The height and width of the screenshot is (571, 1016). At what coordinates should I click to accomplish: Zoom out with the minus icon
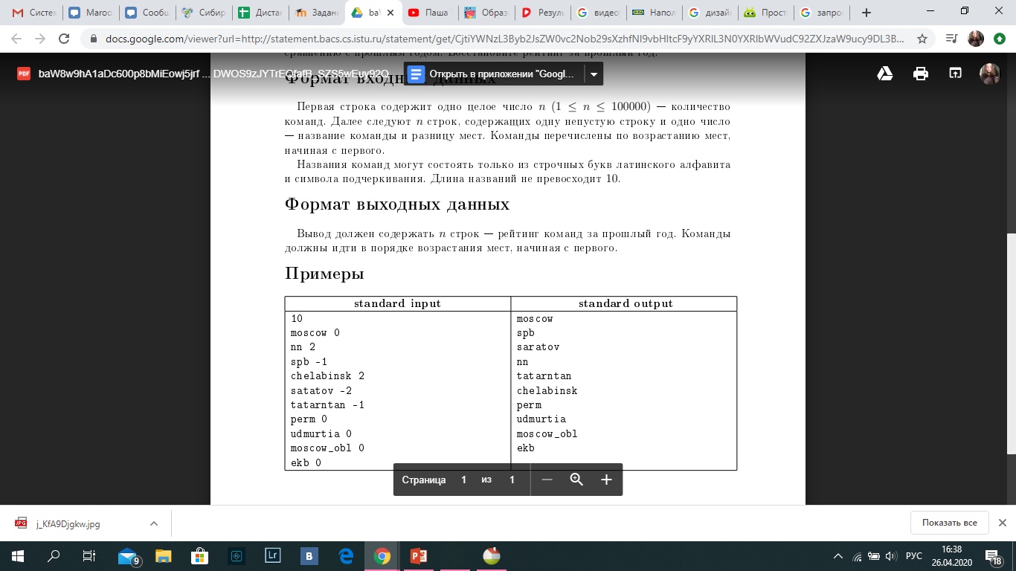(547, 480)
